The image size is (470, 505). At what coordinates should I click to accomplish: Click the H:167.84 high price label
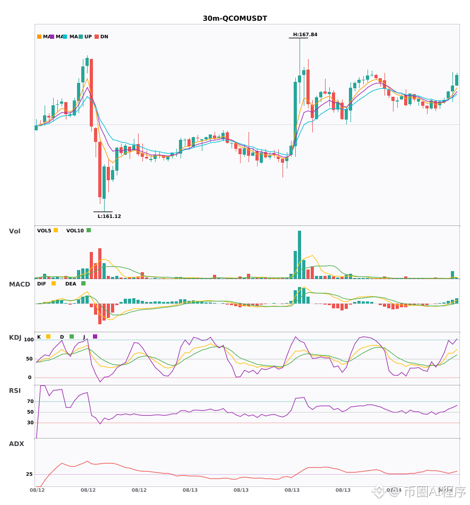coord(305,35)
